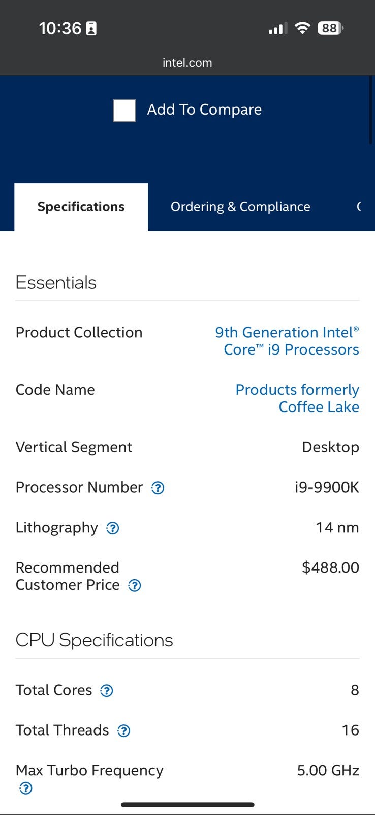Switch to the Specifications tab
375x815 pixels.
[81, 207]
